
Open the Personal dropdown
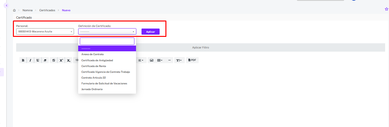click(45, 31)
